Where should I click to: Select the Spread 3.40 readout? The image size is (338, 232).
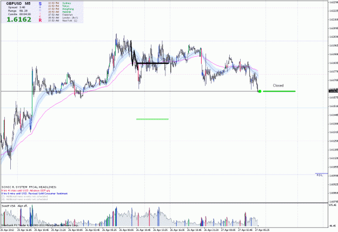[17, 8]
